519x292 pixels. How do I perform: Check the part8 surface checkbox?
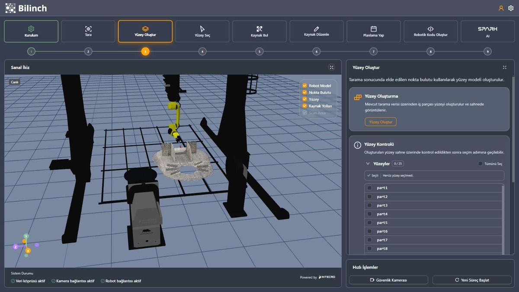[369, 248]
